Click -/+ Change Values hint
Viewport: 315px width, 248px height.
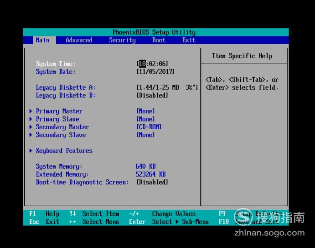coord(162,214)
